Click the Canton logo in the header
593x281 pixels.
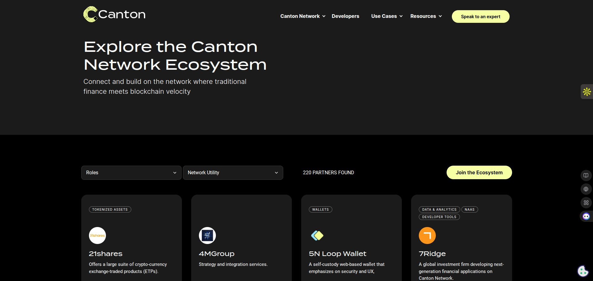[114, 14]
